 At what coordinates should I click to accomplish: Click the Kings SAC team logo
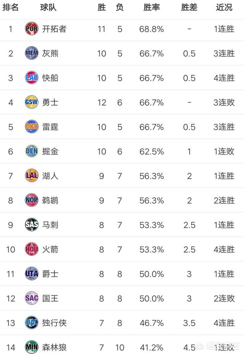32,298
